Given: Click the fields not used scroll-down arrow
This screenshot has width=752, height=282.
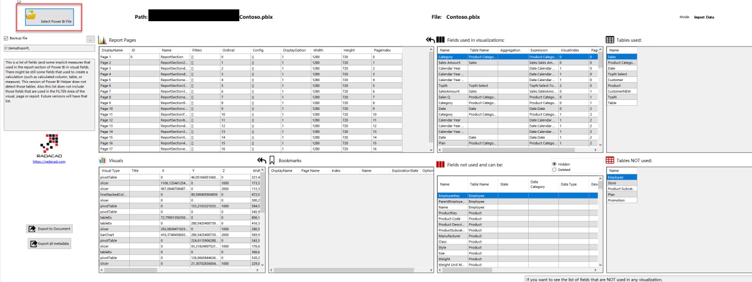Looking at the screenshot, I should pos(600,264).
